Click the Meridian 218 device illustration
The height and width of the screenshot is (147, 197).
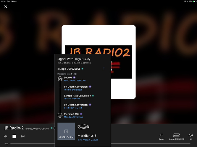pos(83,127)
